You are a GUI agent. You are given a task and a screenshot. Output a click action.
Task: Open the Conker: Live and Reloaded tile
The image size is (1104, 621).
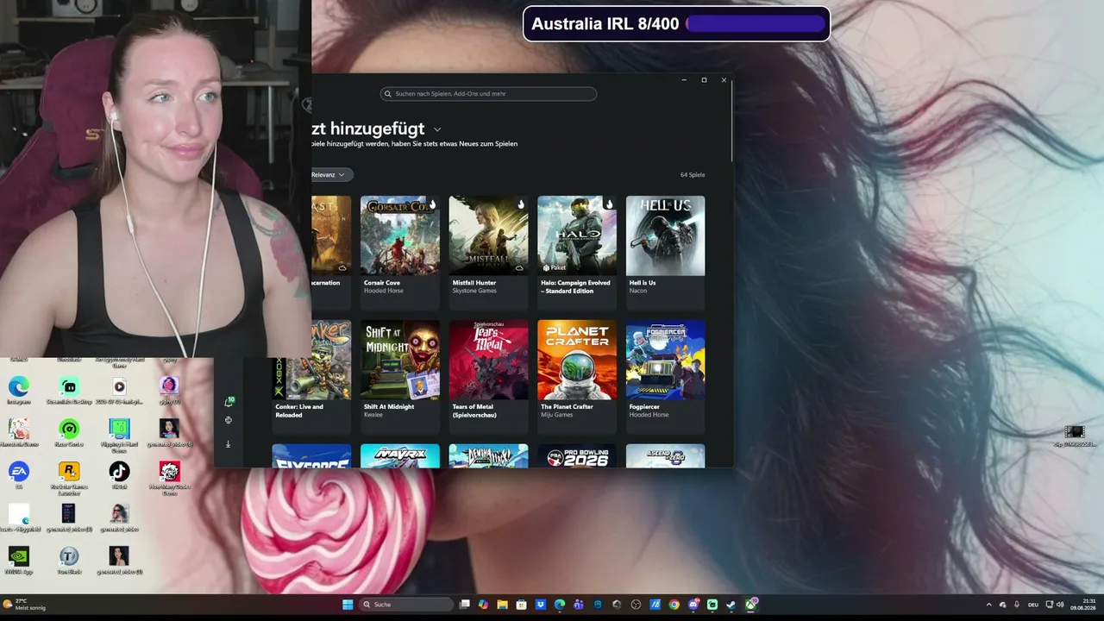click(311, 376)
